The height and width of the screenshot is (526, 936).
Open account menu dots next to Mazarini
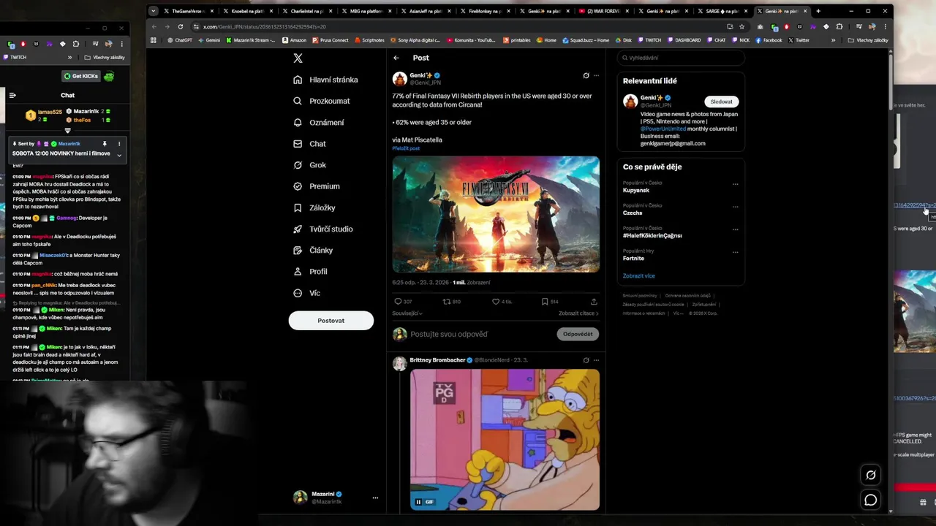pos(375,498)
